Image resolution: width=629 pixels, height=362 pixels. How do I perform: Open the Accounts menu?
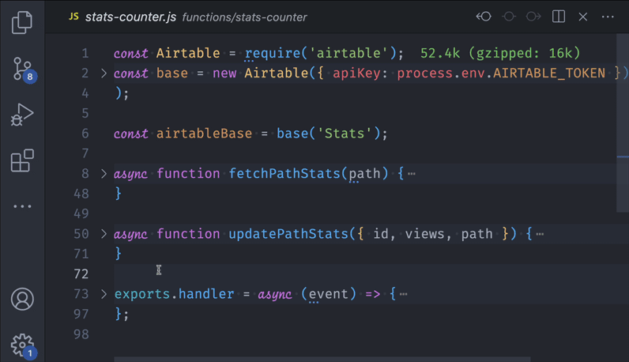pos(22,299)
